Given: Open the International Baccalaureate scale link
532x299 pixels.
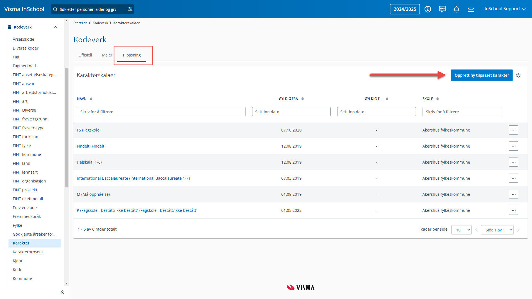Looking at the screenshot, I should [133, 178].
